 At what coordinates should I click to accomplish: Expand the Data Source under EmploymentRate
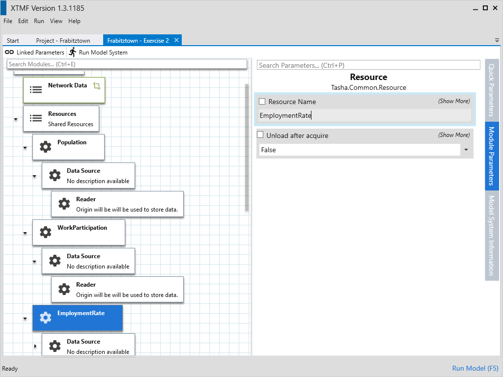click(x=34, y=346)
